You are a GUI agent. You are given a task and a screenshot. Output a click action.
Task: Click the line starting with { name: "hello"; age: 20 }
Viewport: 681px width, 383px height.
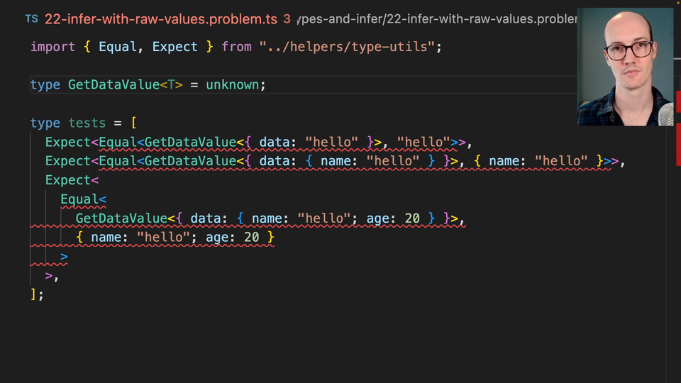[x=175, y=238]
